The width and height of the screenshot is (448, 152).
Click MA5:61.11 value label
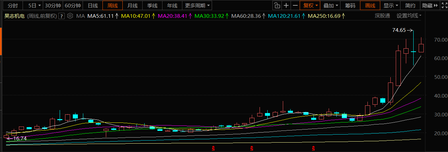click(x=100, y=16)
